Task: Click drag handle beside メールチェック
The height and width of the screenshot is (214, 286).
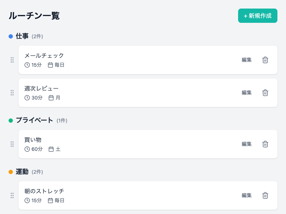Action: tap(12, 60)
